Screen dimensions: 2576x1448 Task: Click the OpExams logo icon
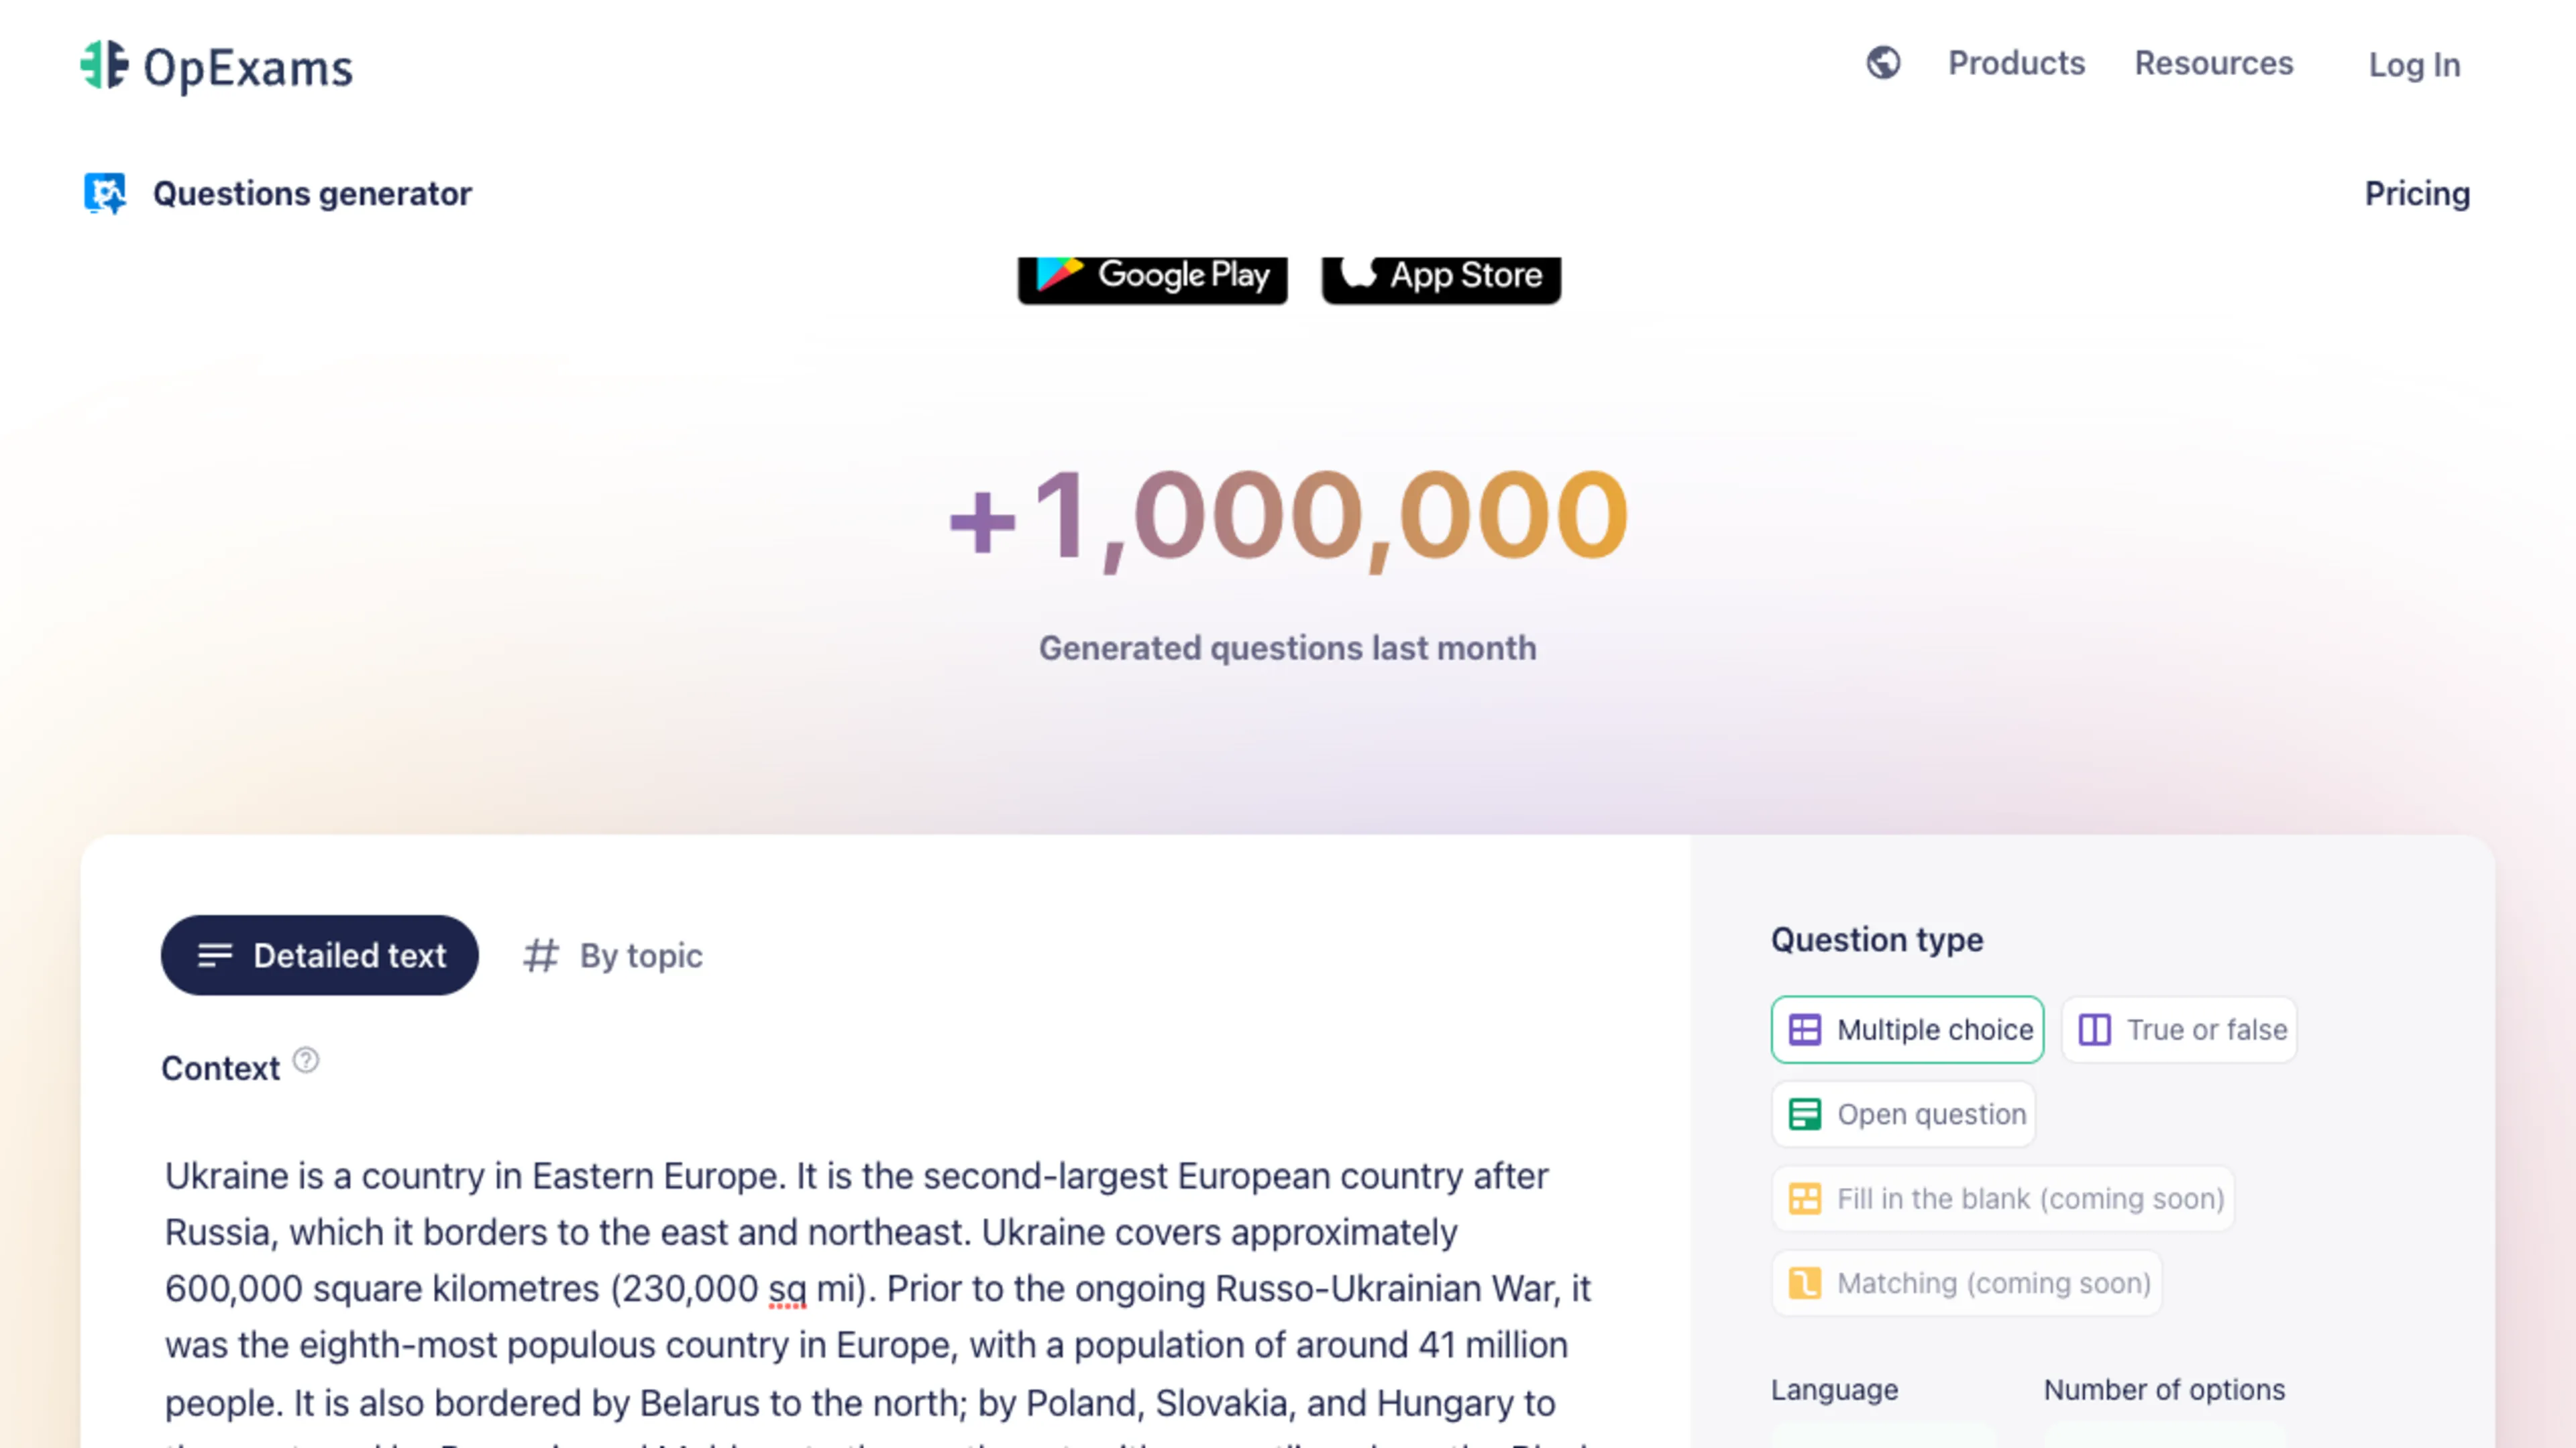[x=104, y=65]
